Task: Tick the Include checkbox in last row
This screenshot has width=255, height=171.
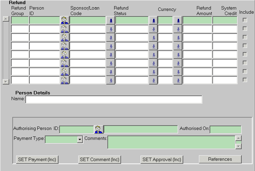Action: tap(245, 80)
